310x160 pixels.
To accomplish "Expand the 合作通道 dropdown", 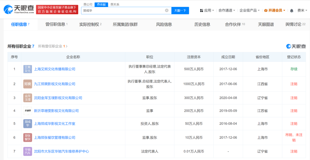I will pos(227,10).
